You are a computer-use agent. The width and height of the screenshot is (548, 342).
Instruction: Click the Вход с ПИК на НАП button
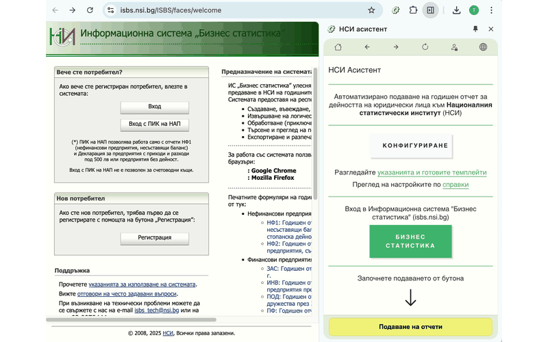[x=155, y=124]
